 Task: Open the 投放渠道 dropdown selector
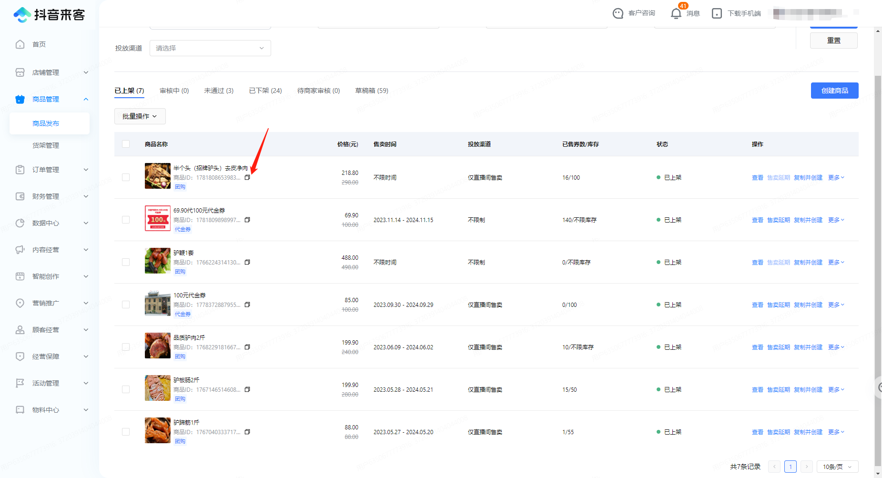coord(210,48)
